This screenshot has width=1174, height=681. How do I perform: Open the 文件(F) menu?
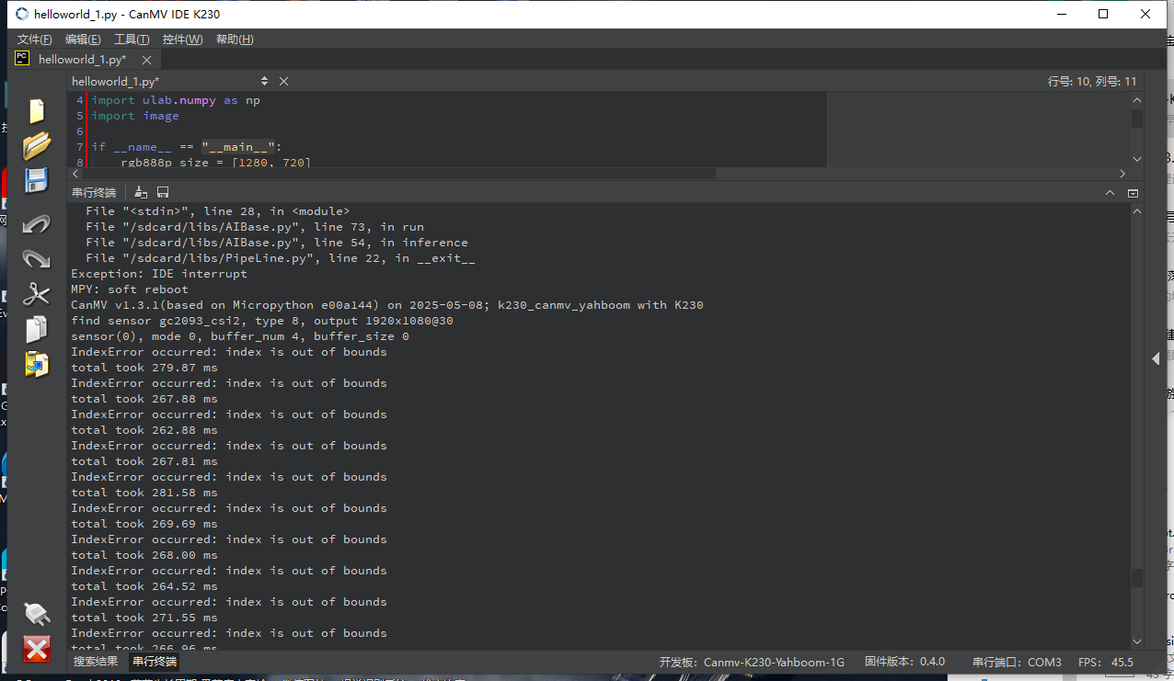coord(35,40)
